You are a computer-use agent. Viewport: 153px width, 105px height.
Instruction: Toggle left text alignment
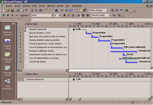(x=79, y=15)
